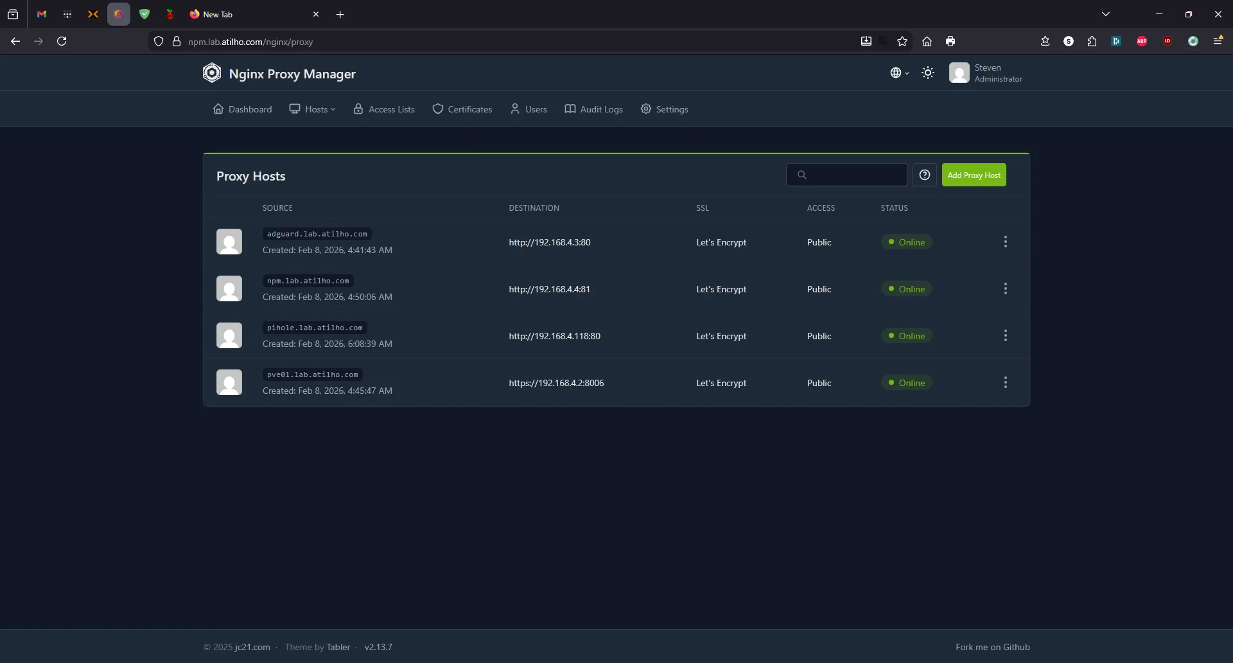This screenshot has width=1233, height=663.
Task: Open three-dot menu for pve01.lab.atilho.com row
Action: click(1006, 383)
